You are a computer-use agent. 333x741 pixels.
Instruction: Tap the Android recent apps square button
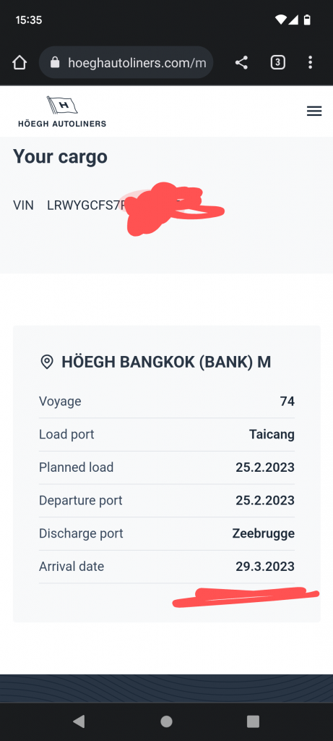tap(254, 721)
